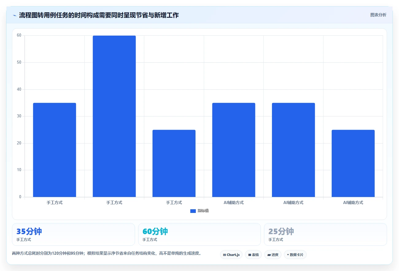Open the 25分钟 data card

[325, 234]
